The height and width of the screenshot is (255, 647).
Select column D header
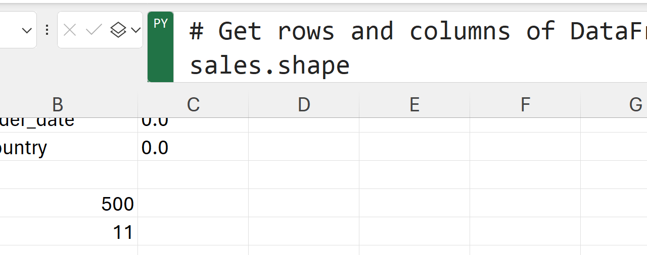[304, 105]
